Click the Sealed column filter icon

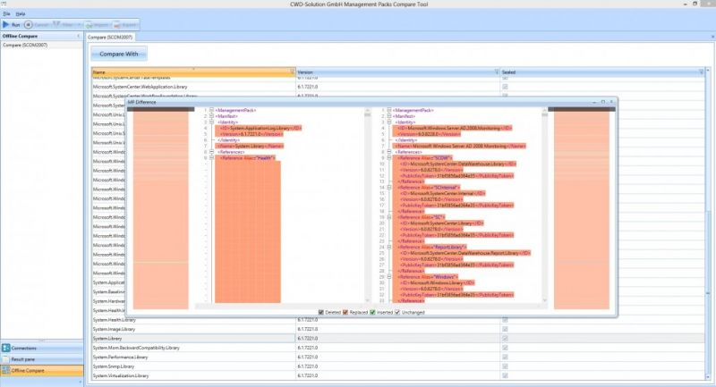(x=702, y=72)
